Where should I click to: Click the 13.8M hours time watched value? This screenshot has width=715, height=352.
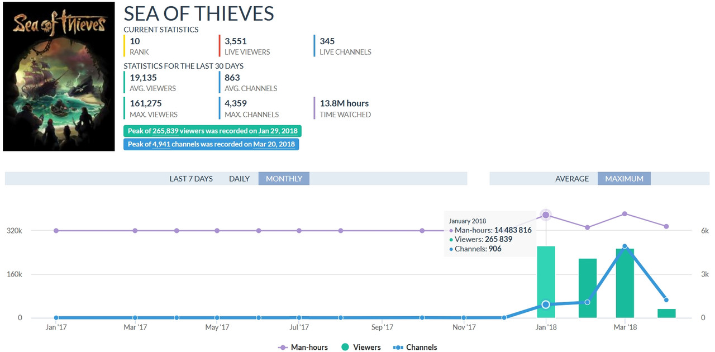(344, 103)
